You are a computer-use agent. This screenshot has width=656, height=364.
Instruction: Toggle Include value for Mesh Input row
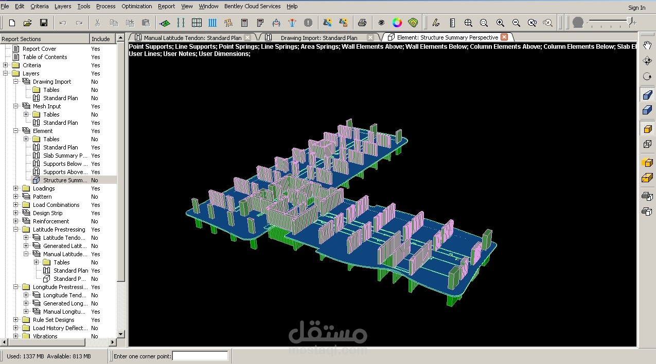[96, 106]
